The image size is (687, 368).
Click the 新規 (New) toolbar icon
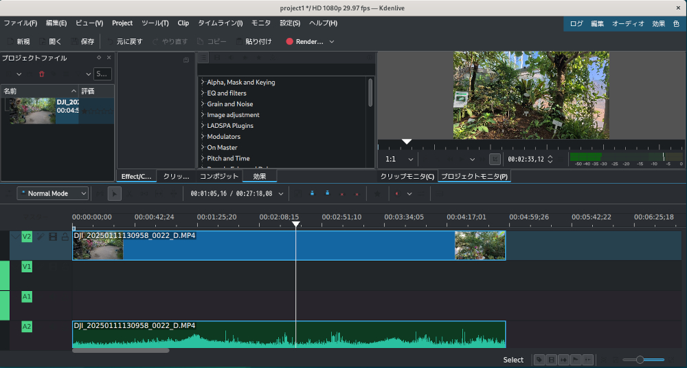pos(18,41)
